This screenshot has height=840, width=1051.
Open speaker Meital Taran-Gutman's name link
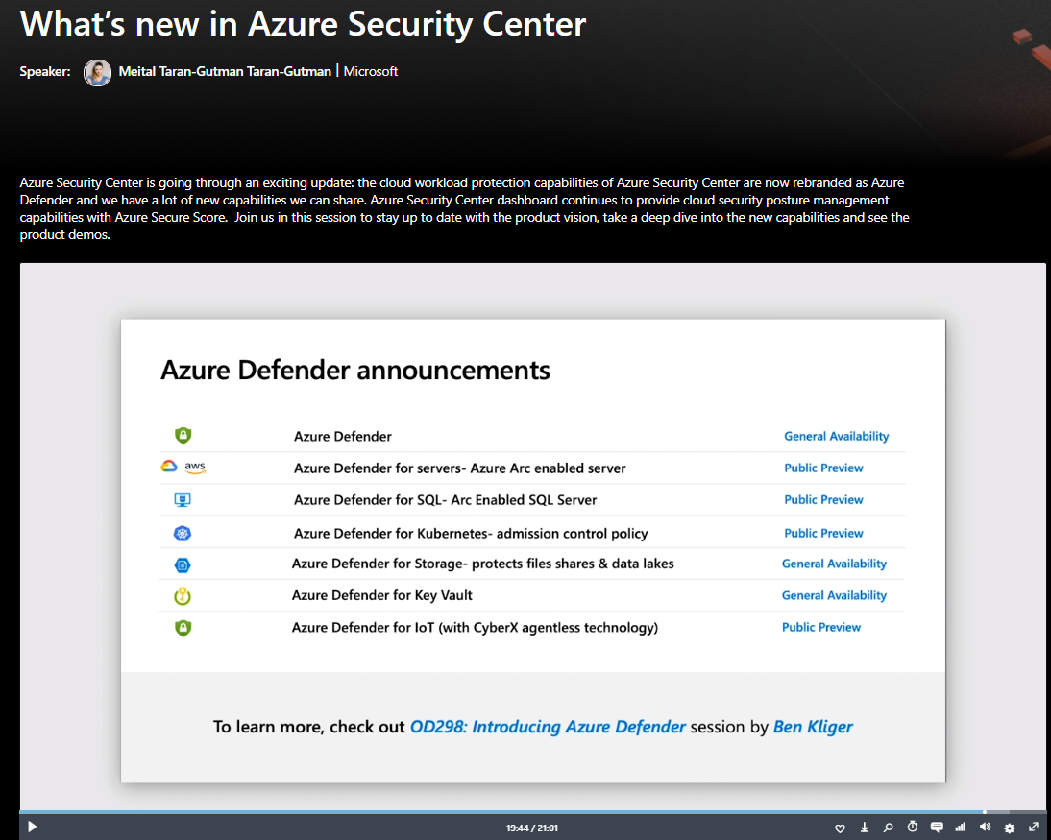[225, 72]
